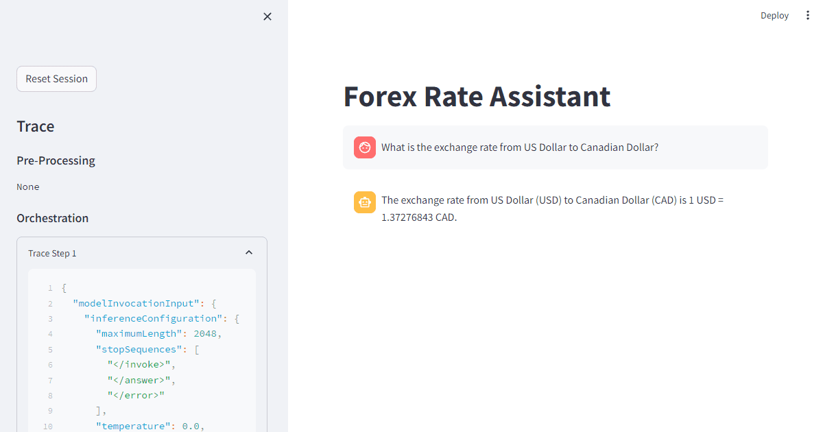Viewport: 823px width, 432px height.
Task: Click the robot assistant avatar icon
Action: [365, 202]
